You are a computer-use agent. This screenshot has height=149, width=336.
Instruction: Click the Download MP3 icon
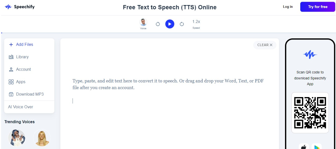(11, 94)
